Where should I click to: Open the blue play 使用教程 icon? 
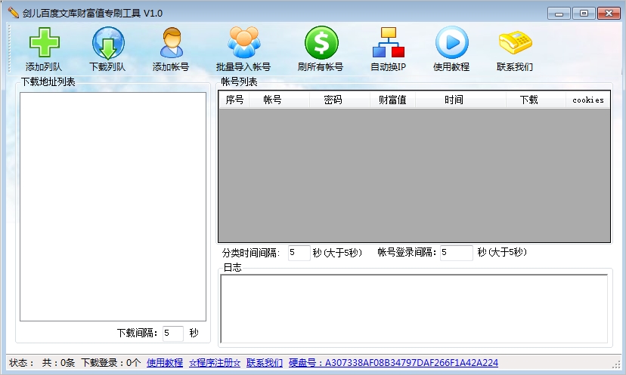(x=451, y=42)
